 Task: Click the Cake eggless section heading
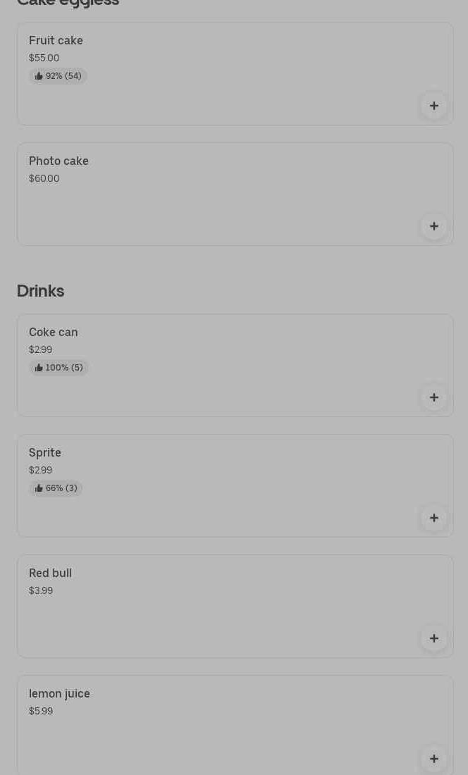point(68,4)
